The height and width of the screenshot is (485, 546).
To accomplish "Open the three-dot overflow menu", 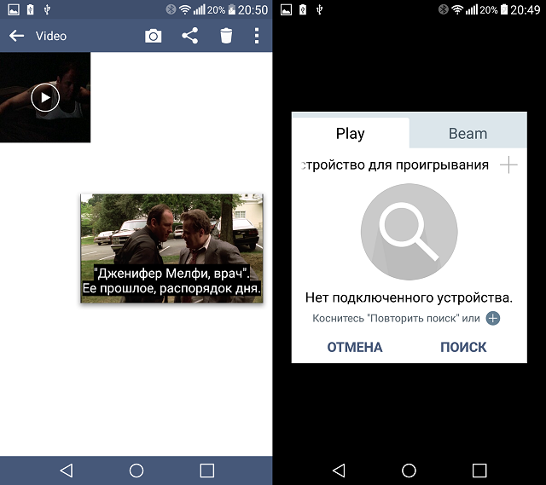I will tap(257, 36).
